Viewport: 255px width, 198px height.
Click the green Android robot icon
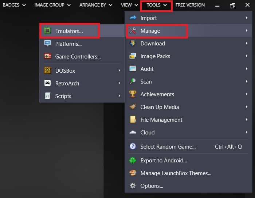133,160
